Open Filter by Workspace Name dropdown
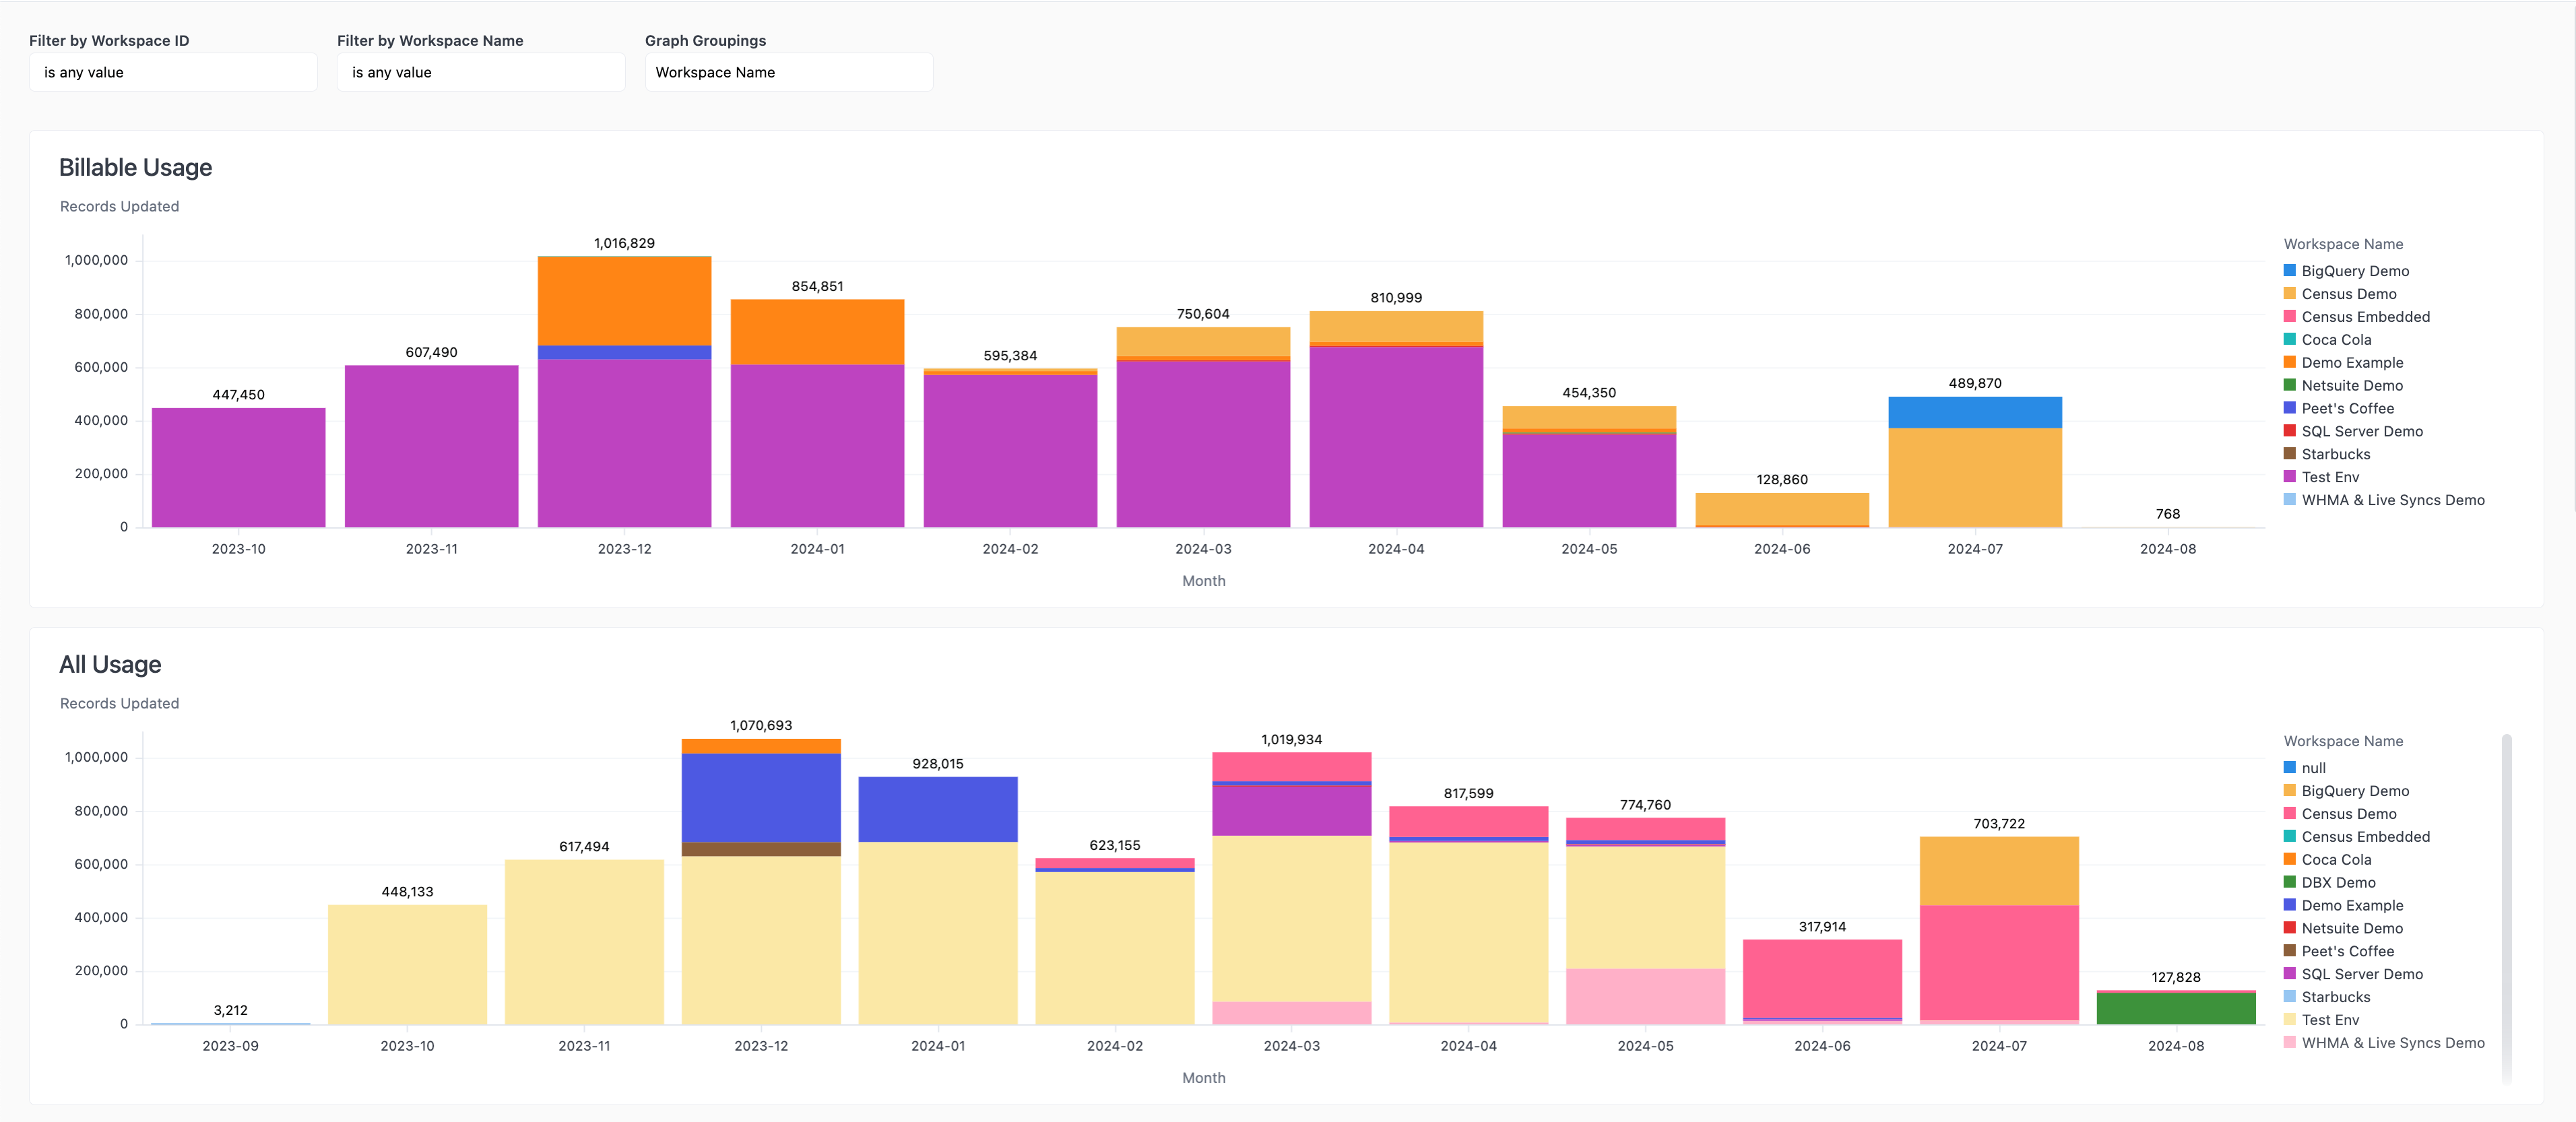This screenshot has width=2576, height=1122. click(480, 72)
